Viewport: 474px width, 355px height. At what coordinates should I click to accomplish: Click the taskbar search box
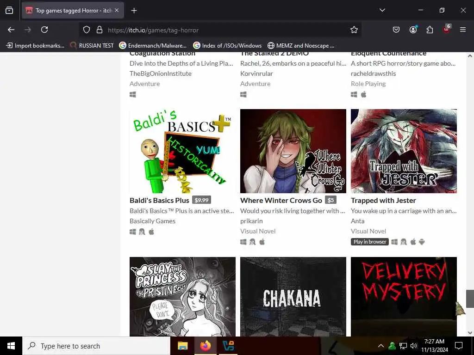pos(96,346)
